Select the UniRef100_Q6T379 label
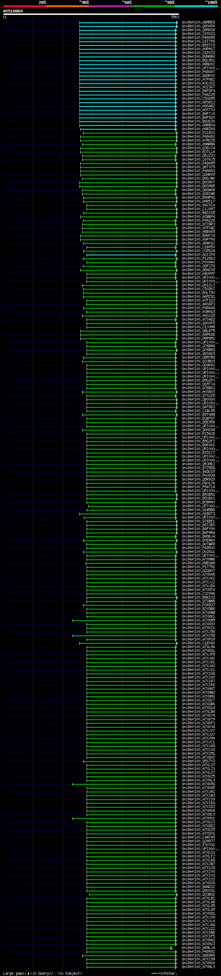 click(198, 167)
